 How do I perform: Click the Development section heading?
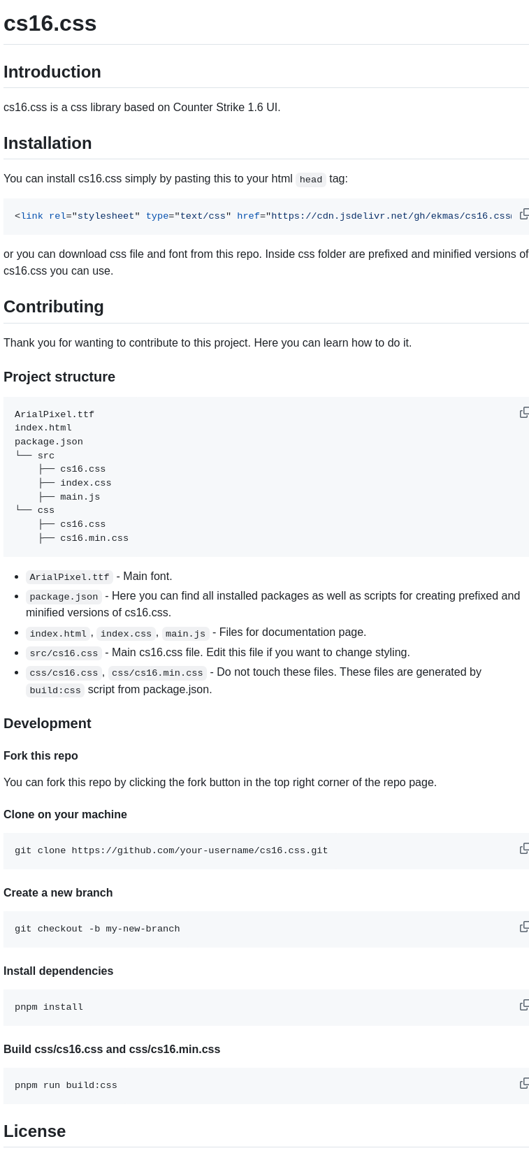tap(48, 723)
